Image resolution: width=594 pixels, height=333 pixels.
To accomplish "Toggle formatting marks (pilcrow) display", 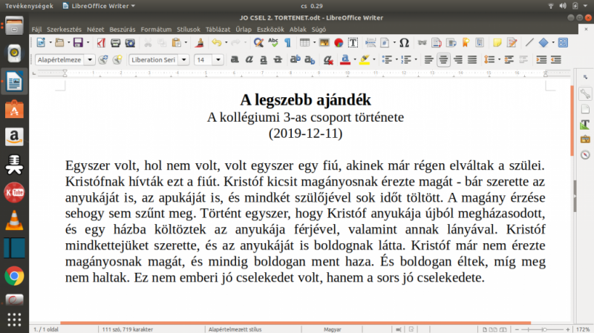I will coord(287,43).
